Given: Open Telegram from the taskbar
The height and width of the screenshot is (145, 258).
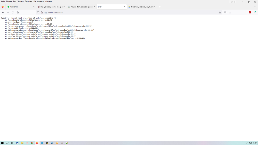Looking at the screenshot, I should [x=42, y=143].
